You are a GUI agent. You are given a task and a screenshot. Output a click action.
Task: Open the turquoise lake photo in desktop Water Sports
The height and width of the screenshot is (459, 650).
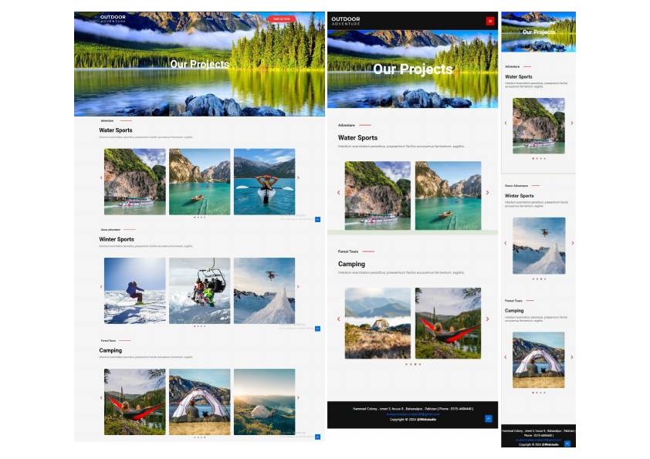(x=199, y=181)
